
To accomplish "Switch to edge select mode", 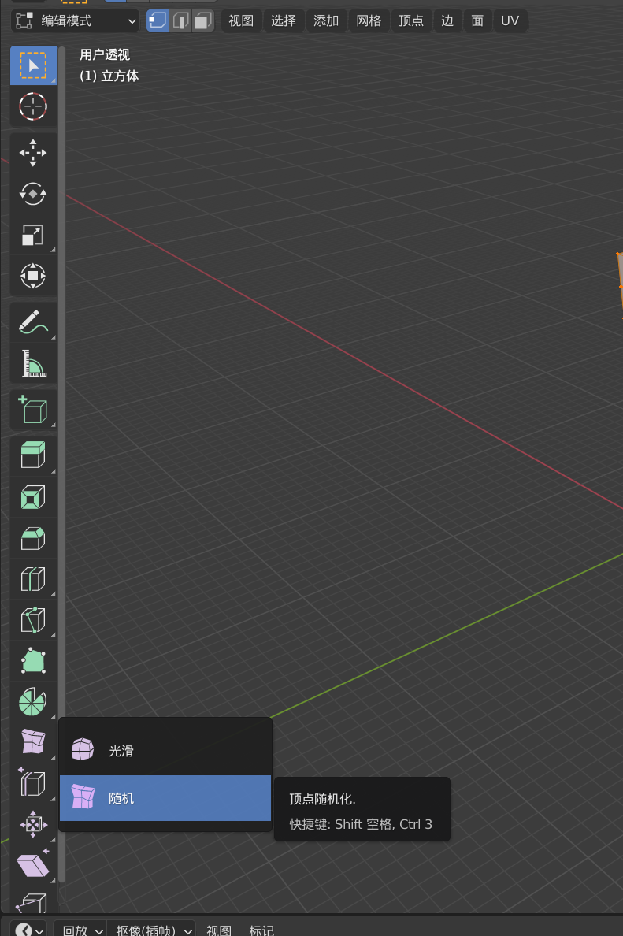I will point(180,21).
